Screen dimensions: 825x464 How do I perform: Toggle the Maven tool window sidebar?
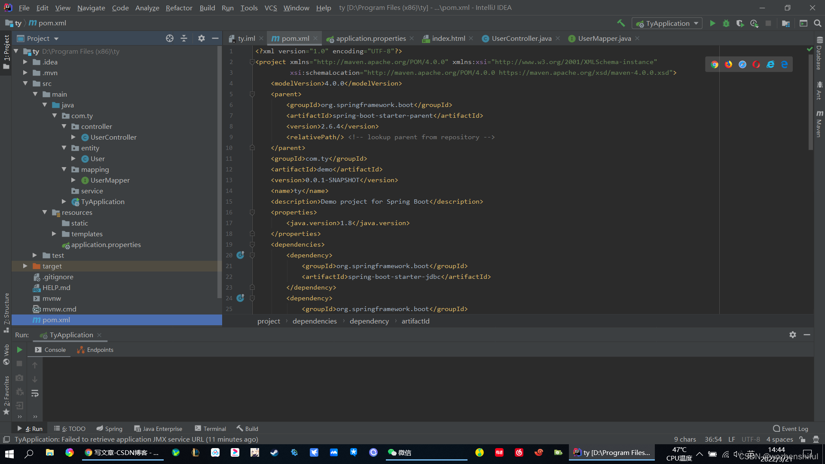click(x=819, y=125)
